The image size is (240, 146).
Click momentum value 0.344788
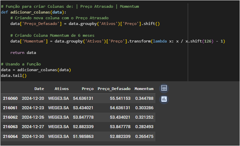coord(144,98)
